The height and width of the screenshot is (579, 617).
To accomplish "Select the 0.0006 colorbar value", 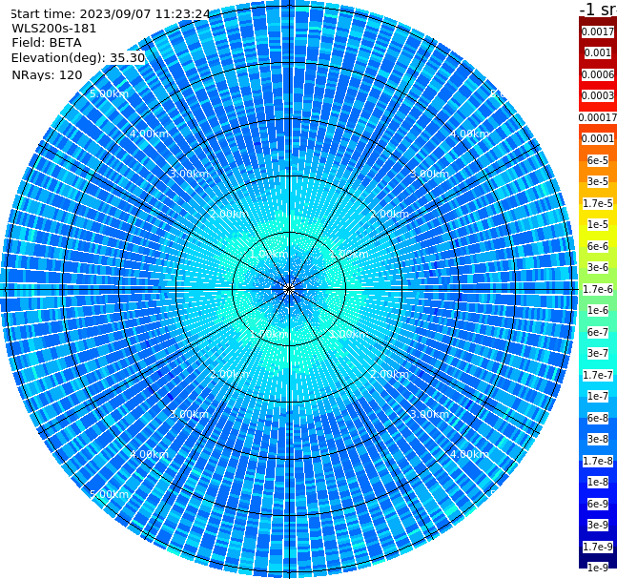I will [598, 74].
